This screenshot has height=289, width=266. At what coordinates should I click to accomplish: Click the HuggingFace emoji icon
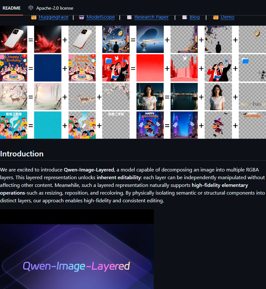tap(34, 17)
